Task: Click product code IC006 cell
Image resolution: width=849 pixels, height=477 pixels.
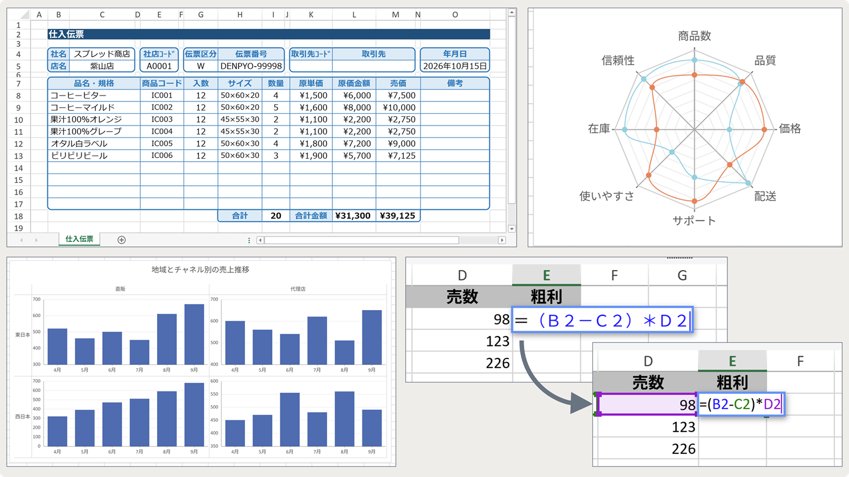Action: (162, 156)
